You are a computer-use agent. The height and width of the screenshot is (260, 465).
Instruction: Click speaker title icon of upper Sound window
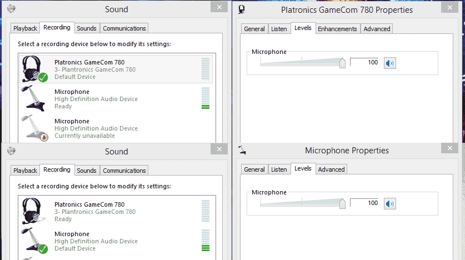(x=11, y=8)
